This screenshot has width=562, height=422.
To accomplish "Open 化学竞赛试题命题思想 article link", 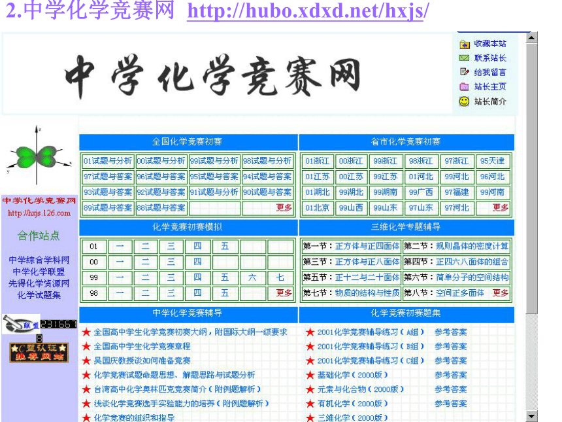I will 174,375.
